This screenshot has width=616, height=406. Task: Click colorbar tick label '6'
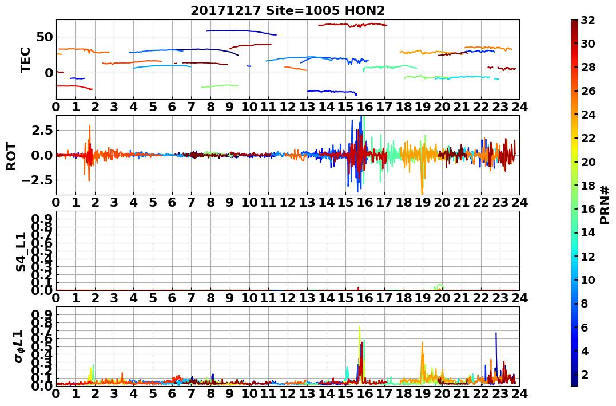(x=585, y=328)
